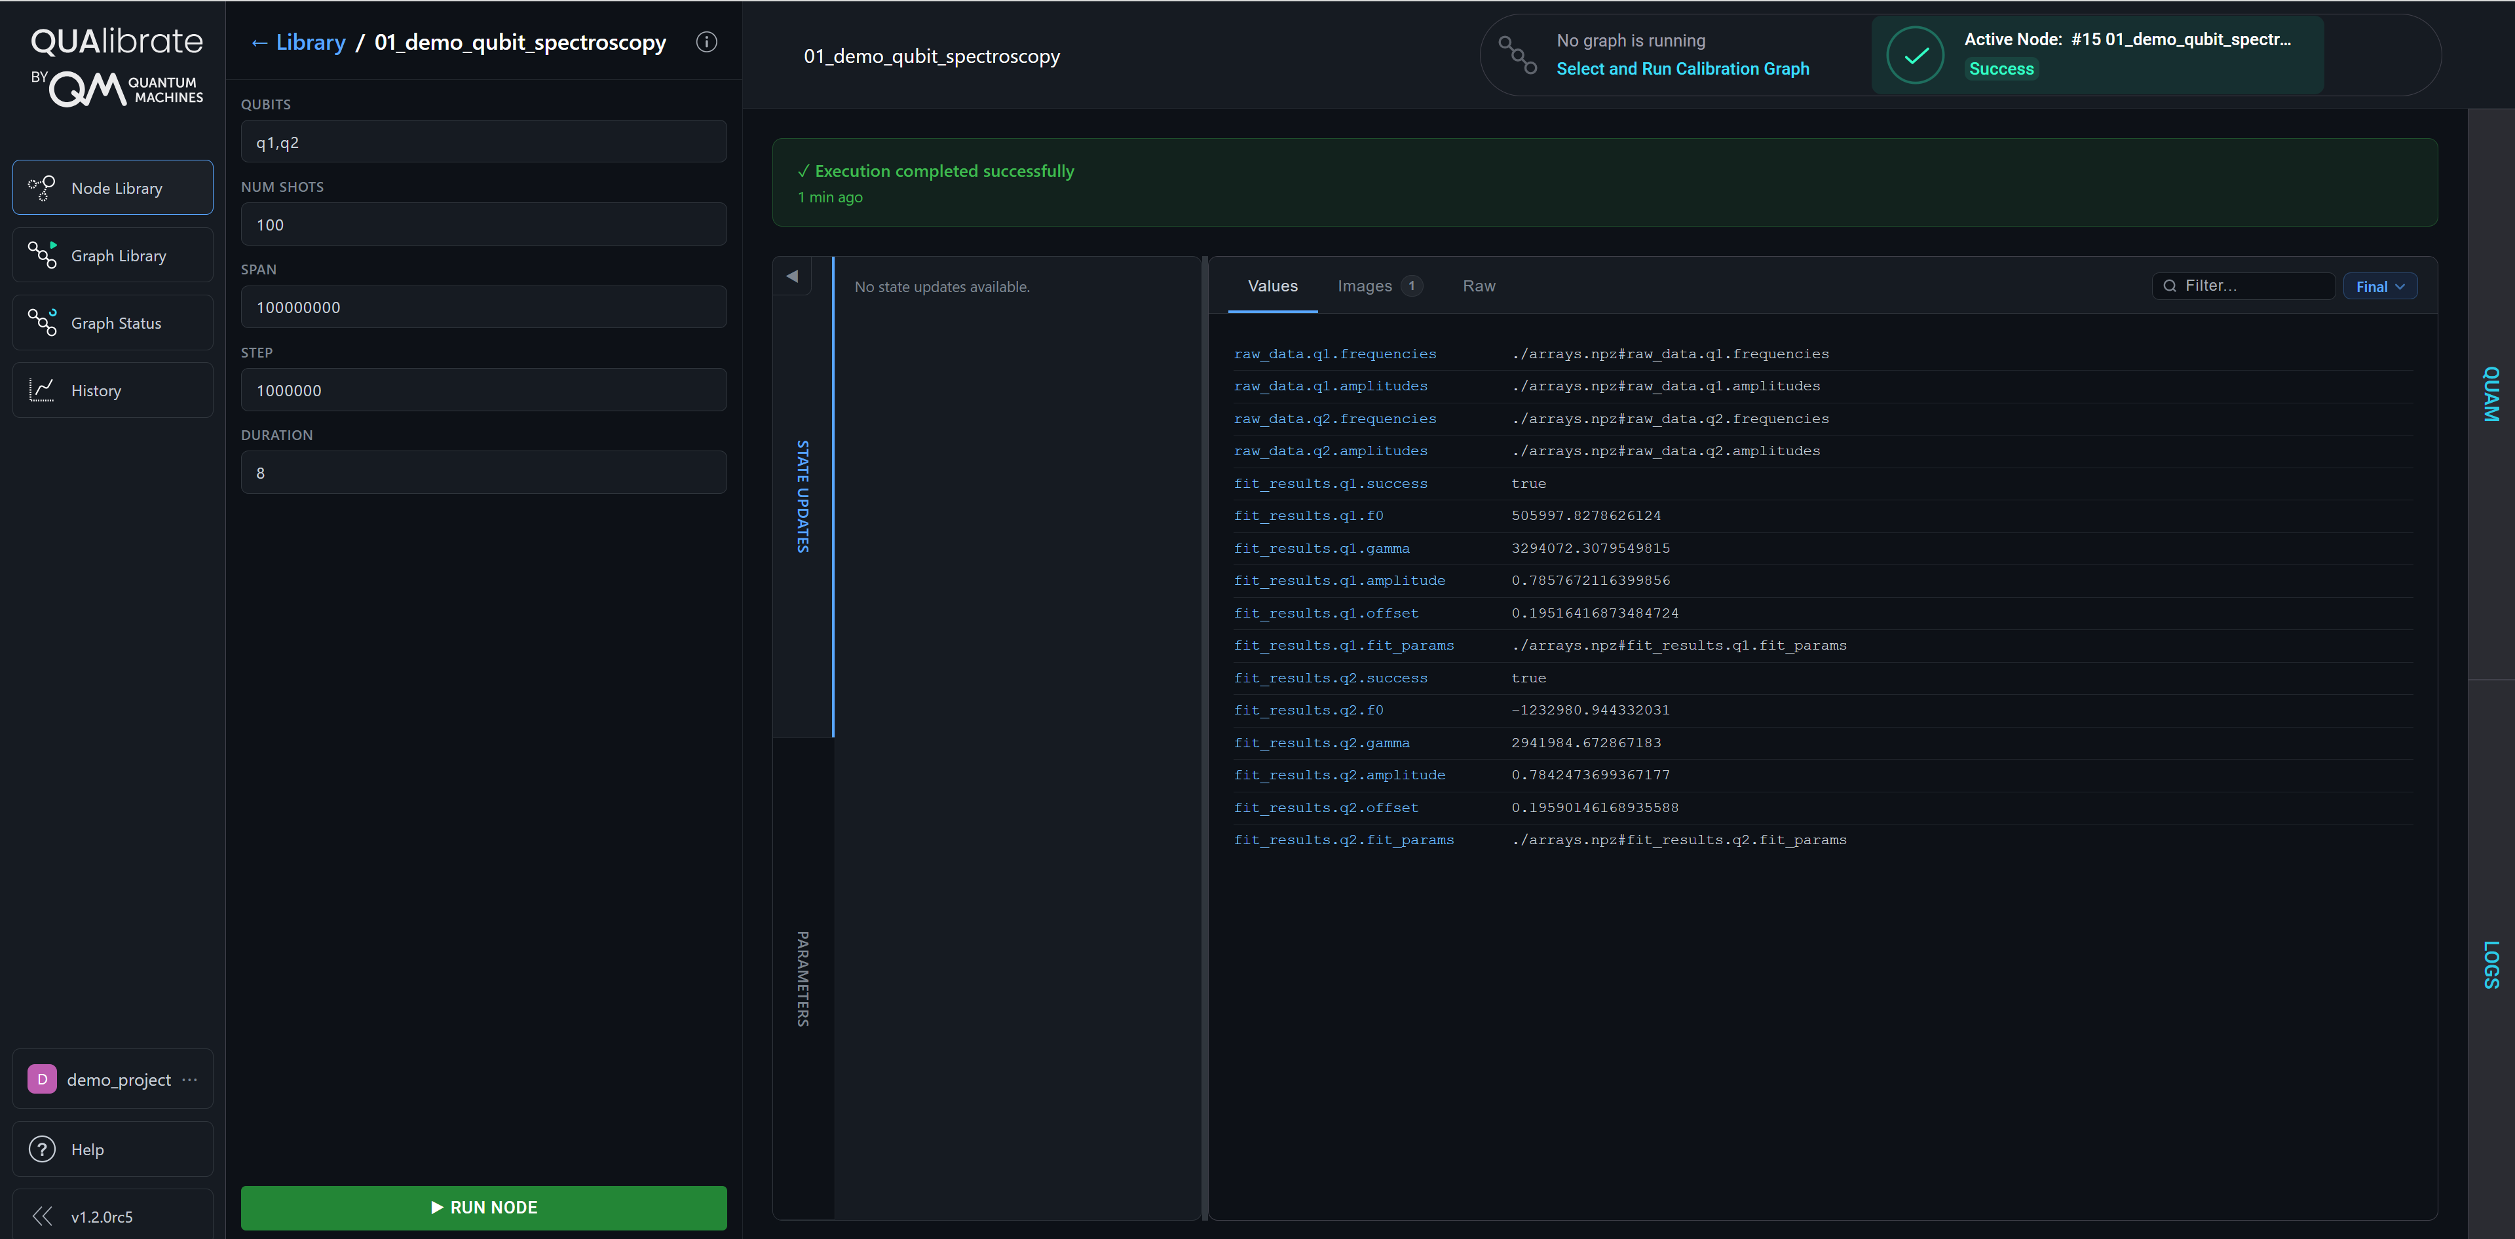Click the 01_demo_qubit_spectroscopy breadcrumb title
This screenshot has width=2515, height=1239.
click(x=520, y=42)
